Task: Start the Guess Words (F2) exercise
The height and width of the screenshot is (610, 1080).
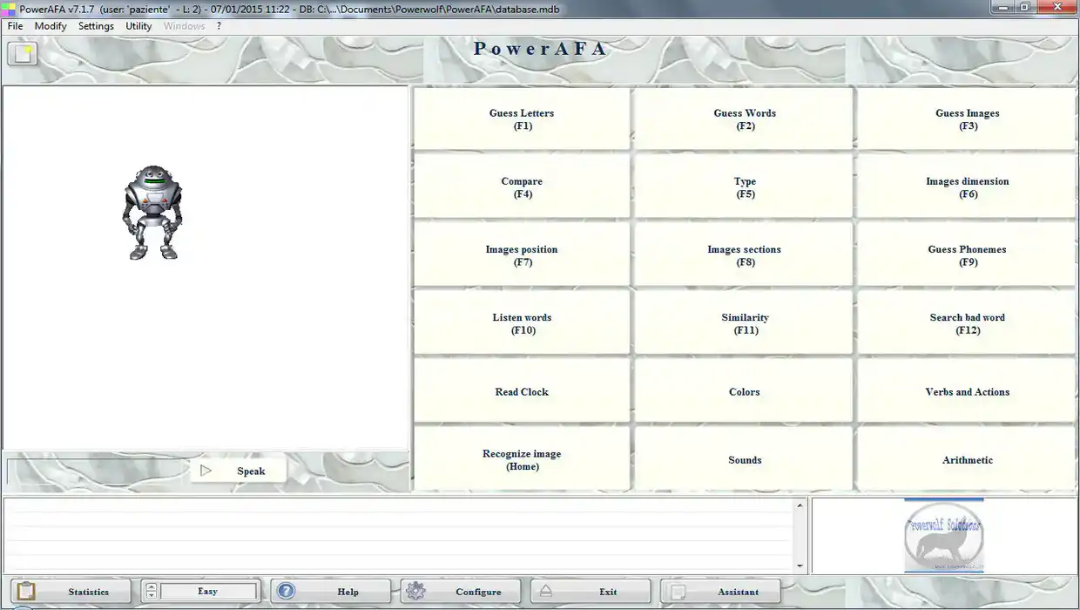Action: pyautogui.click(x=745, y=119)
